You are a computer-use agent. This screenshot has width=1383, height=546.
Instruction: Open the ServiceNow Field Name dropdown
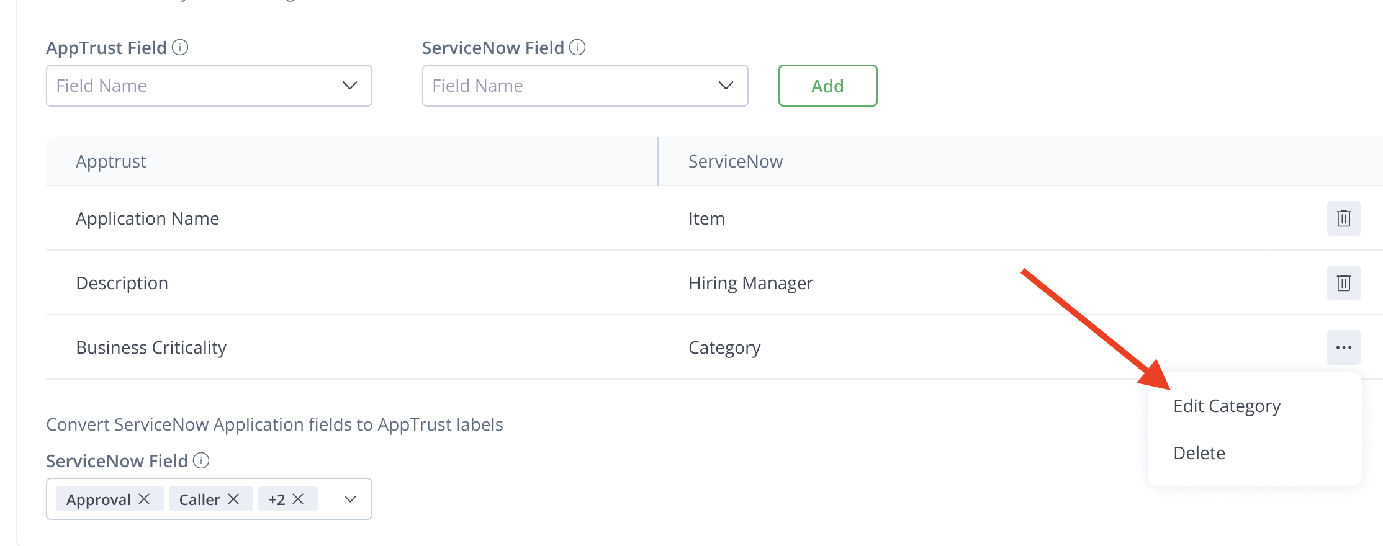(x=585, y=86)
